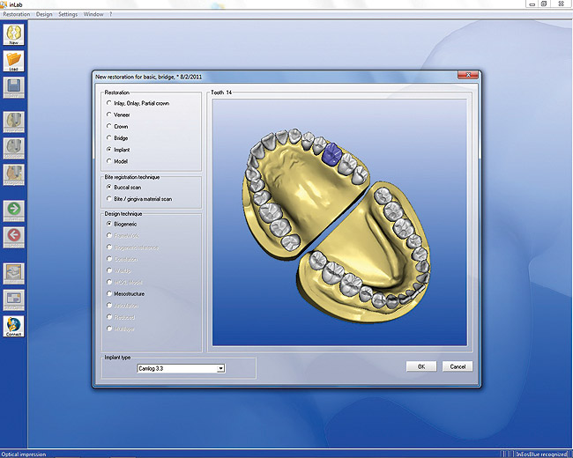Image resolution: width=573 pixels, height=458 pixels.
Task: Click the green Next arrow icon
Action: tap(15, 210)
